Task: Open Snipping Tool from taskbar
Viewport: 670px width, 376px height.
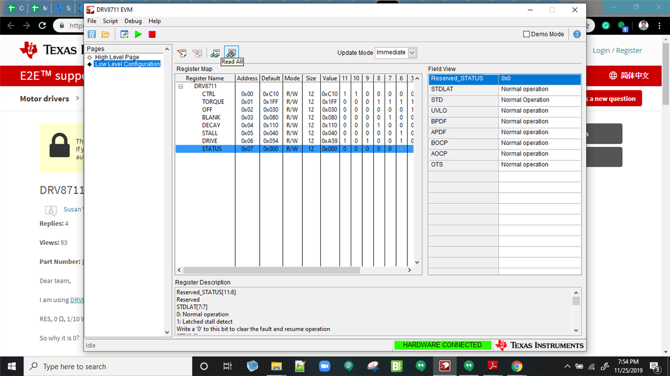Action: 373,366
